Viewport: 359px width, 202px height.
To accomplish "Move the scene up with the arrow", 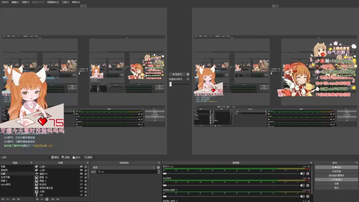I will 13,199.
